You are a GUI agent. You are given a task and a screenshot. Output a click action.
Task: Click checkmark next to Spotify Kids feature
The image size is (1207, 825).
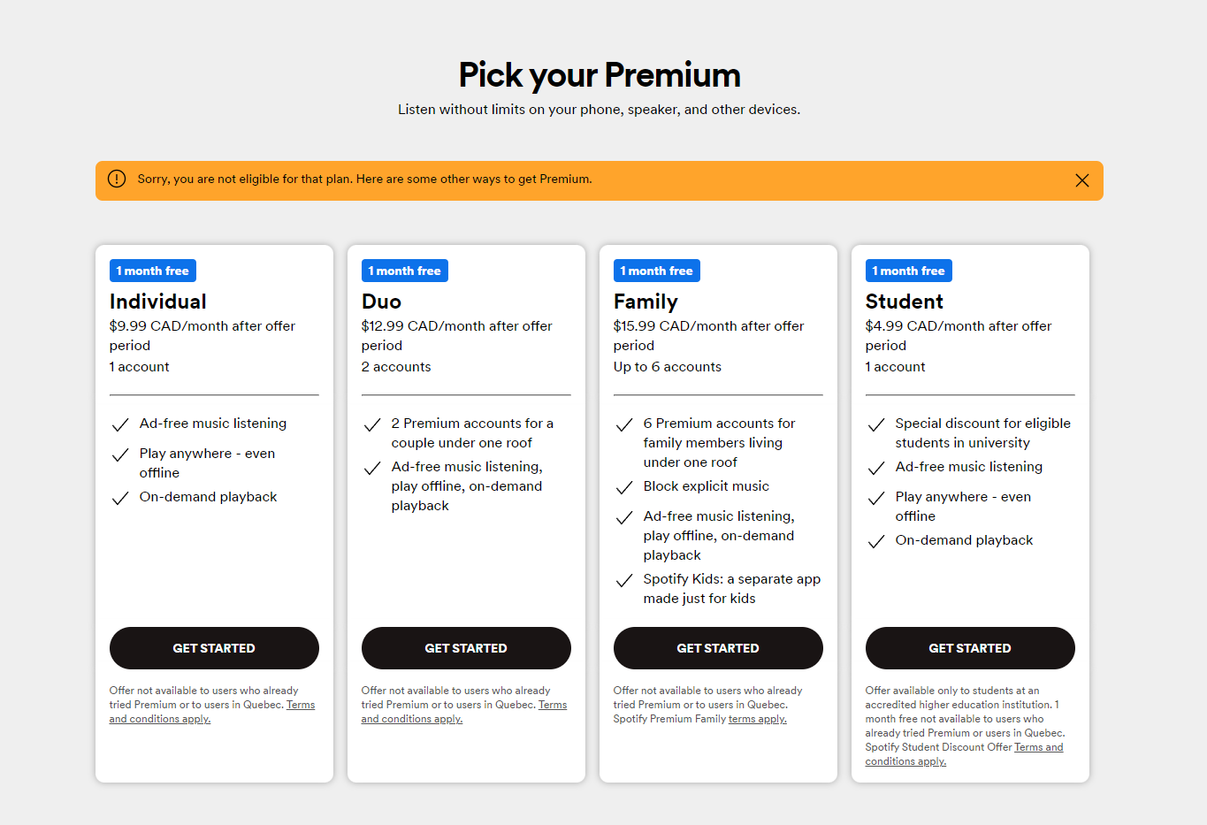(x=624, y=581)
